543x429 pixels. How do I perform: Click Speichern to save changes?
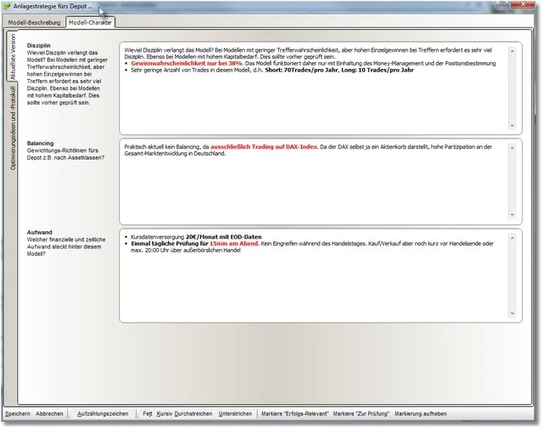tap(17, 414)
